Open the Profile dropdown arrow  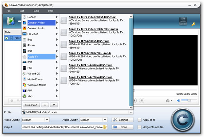tap(131, 112)
